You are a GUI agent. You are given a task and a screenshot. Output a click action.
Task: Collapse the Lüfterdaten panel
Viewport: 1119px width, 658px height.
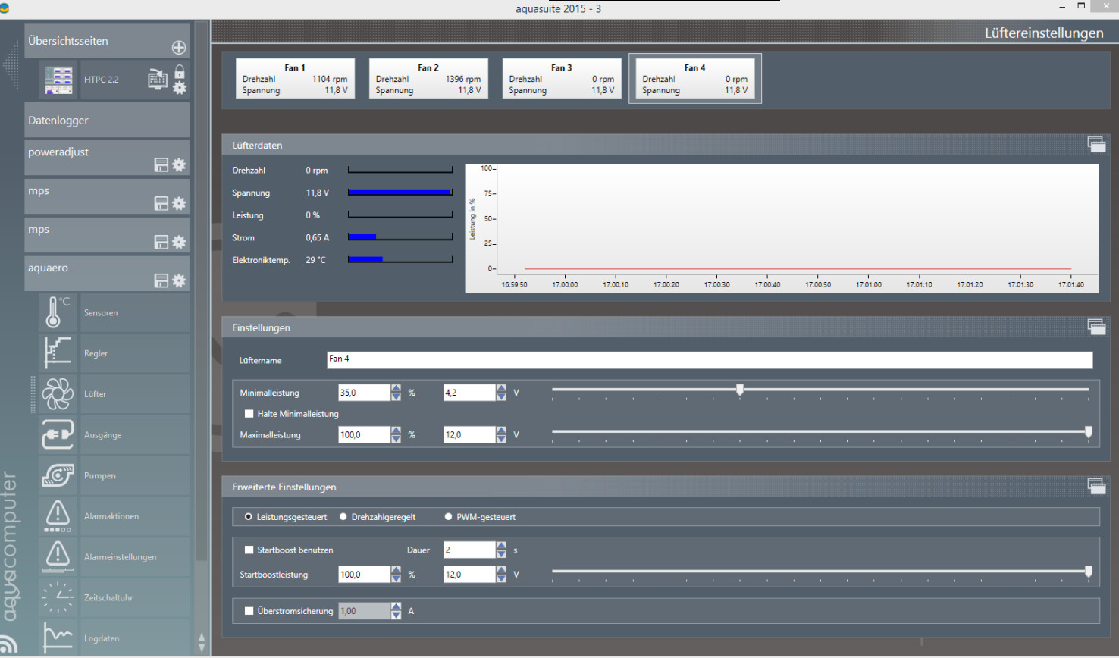tap(1095, 144)
